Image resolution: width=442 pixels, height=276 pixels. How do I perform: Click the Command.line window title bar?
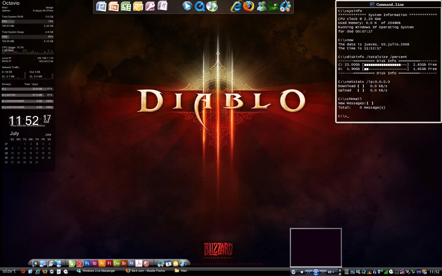(388, 4)
